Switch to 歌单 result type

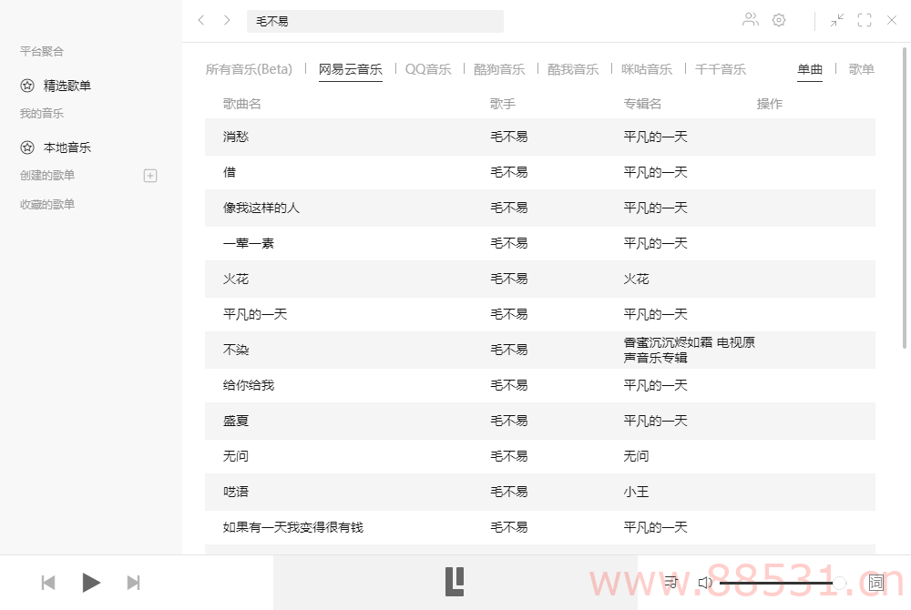pos(862,69)
